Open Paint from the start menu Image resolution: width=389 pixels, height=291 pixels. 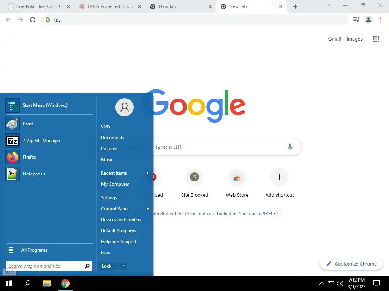49,124
